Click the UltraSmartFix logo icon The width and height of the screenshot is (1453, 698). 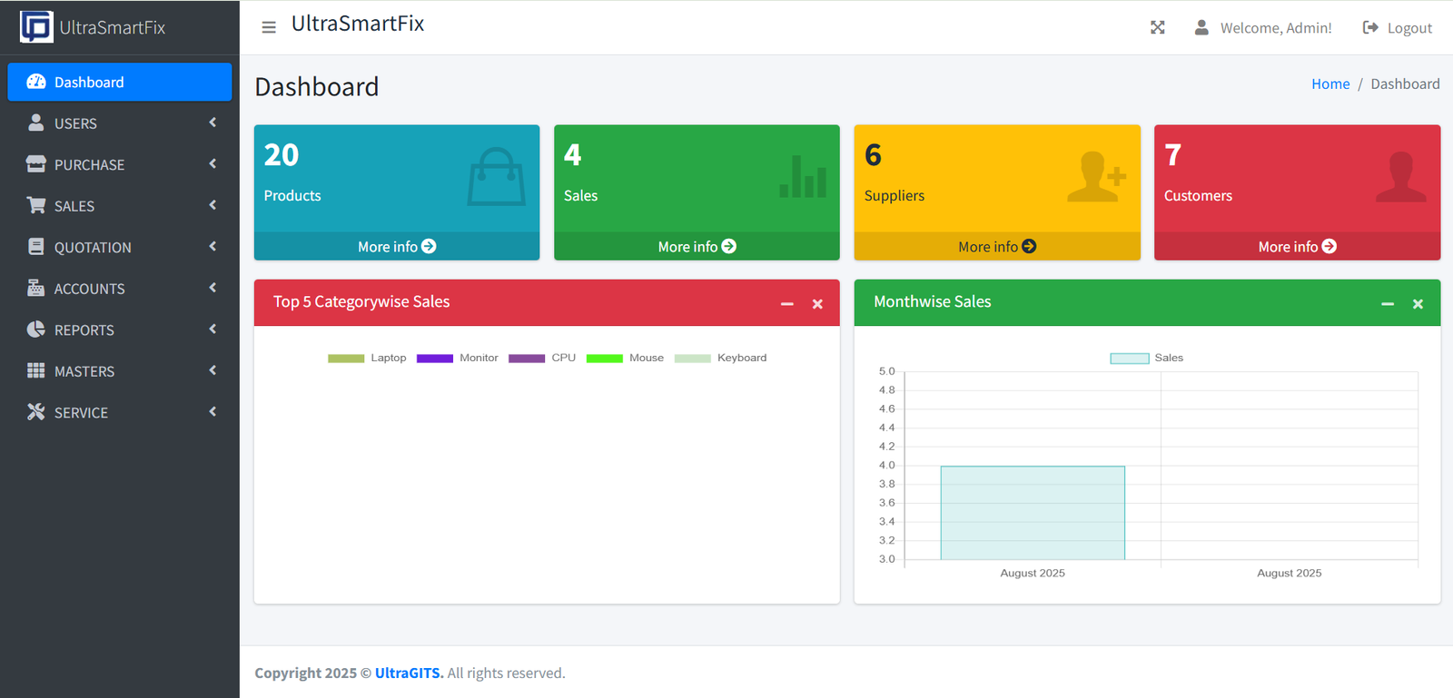click(36, 26)
